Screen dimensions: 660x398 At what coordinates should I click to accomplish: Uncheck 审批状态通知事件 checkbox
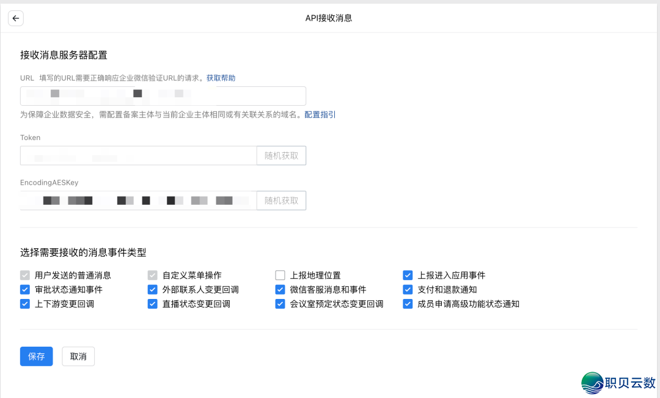[25, 289]
